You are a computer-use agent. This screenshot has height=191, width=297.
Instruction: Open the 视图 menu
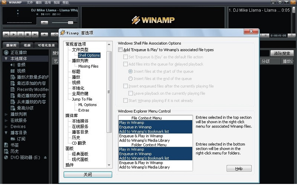point(57,3)
